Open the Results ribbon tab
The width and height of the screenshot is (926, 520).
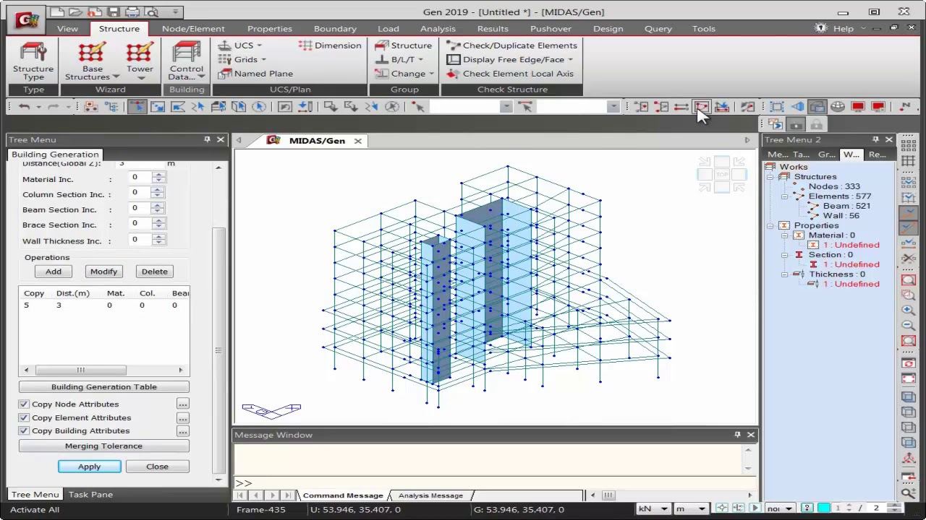tap(493, 29)
